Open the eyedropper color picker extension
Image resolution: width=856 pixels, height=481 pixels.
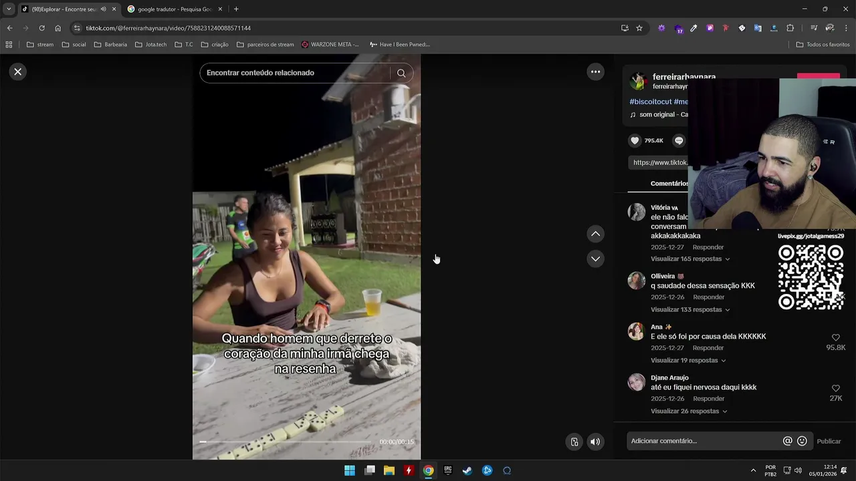coord(693,28)
